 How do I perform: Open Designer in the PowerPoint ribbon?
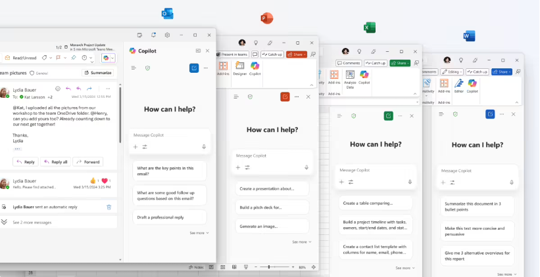click(x=240, y=68)
